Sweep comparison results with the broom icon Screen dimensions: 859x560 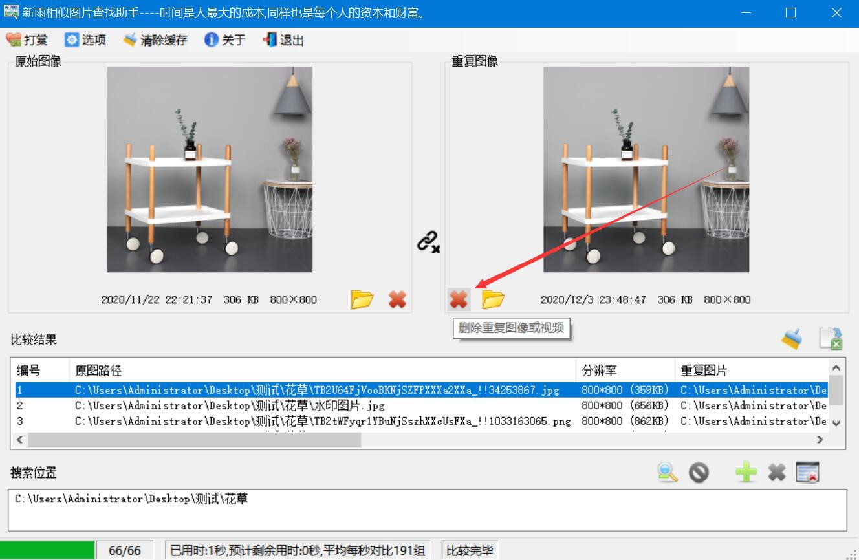(792, 338)
